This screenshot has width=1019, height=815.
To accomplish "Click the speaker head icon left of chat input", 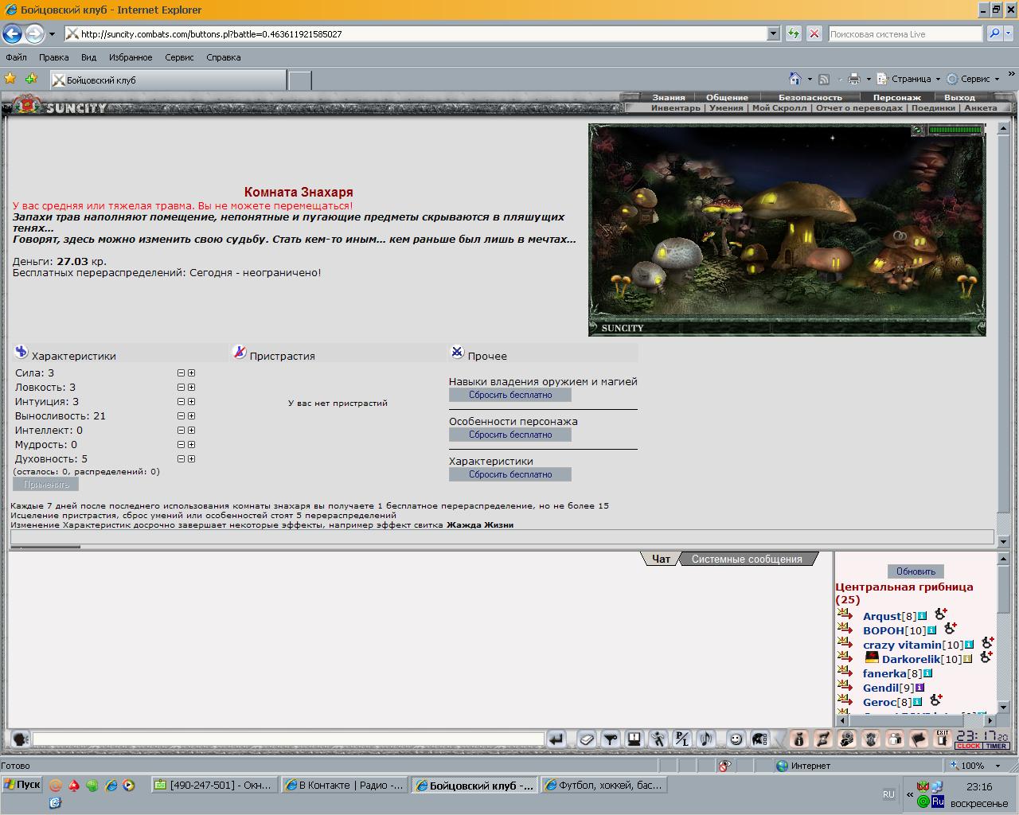I will (x=21, y=739).
